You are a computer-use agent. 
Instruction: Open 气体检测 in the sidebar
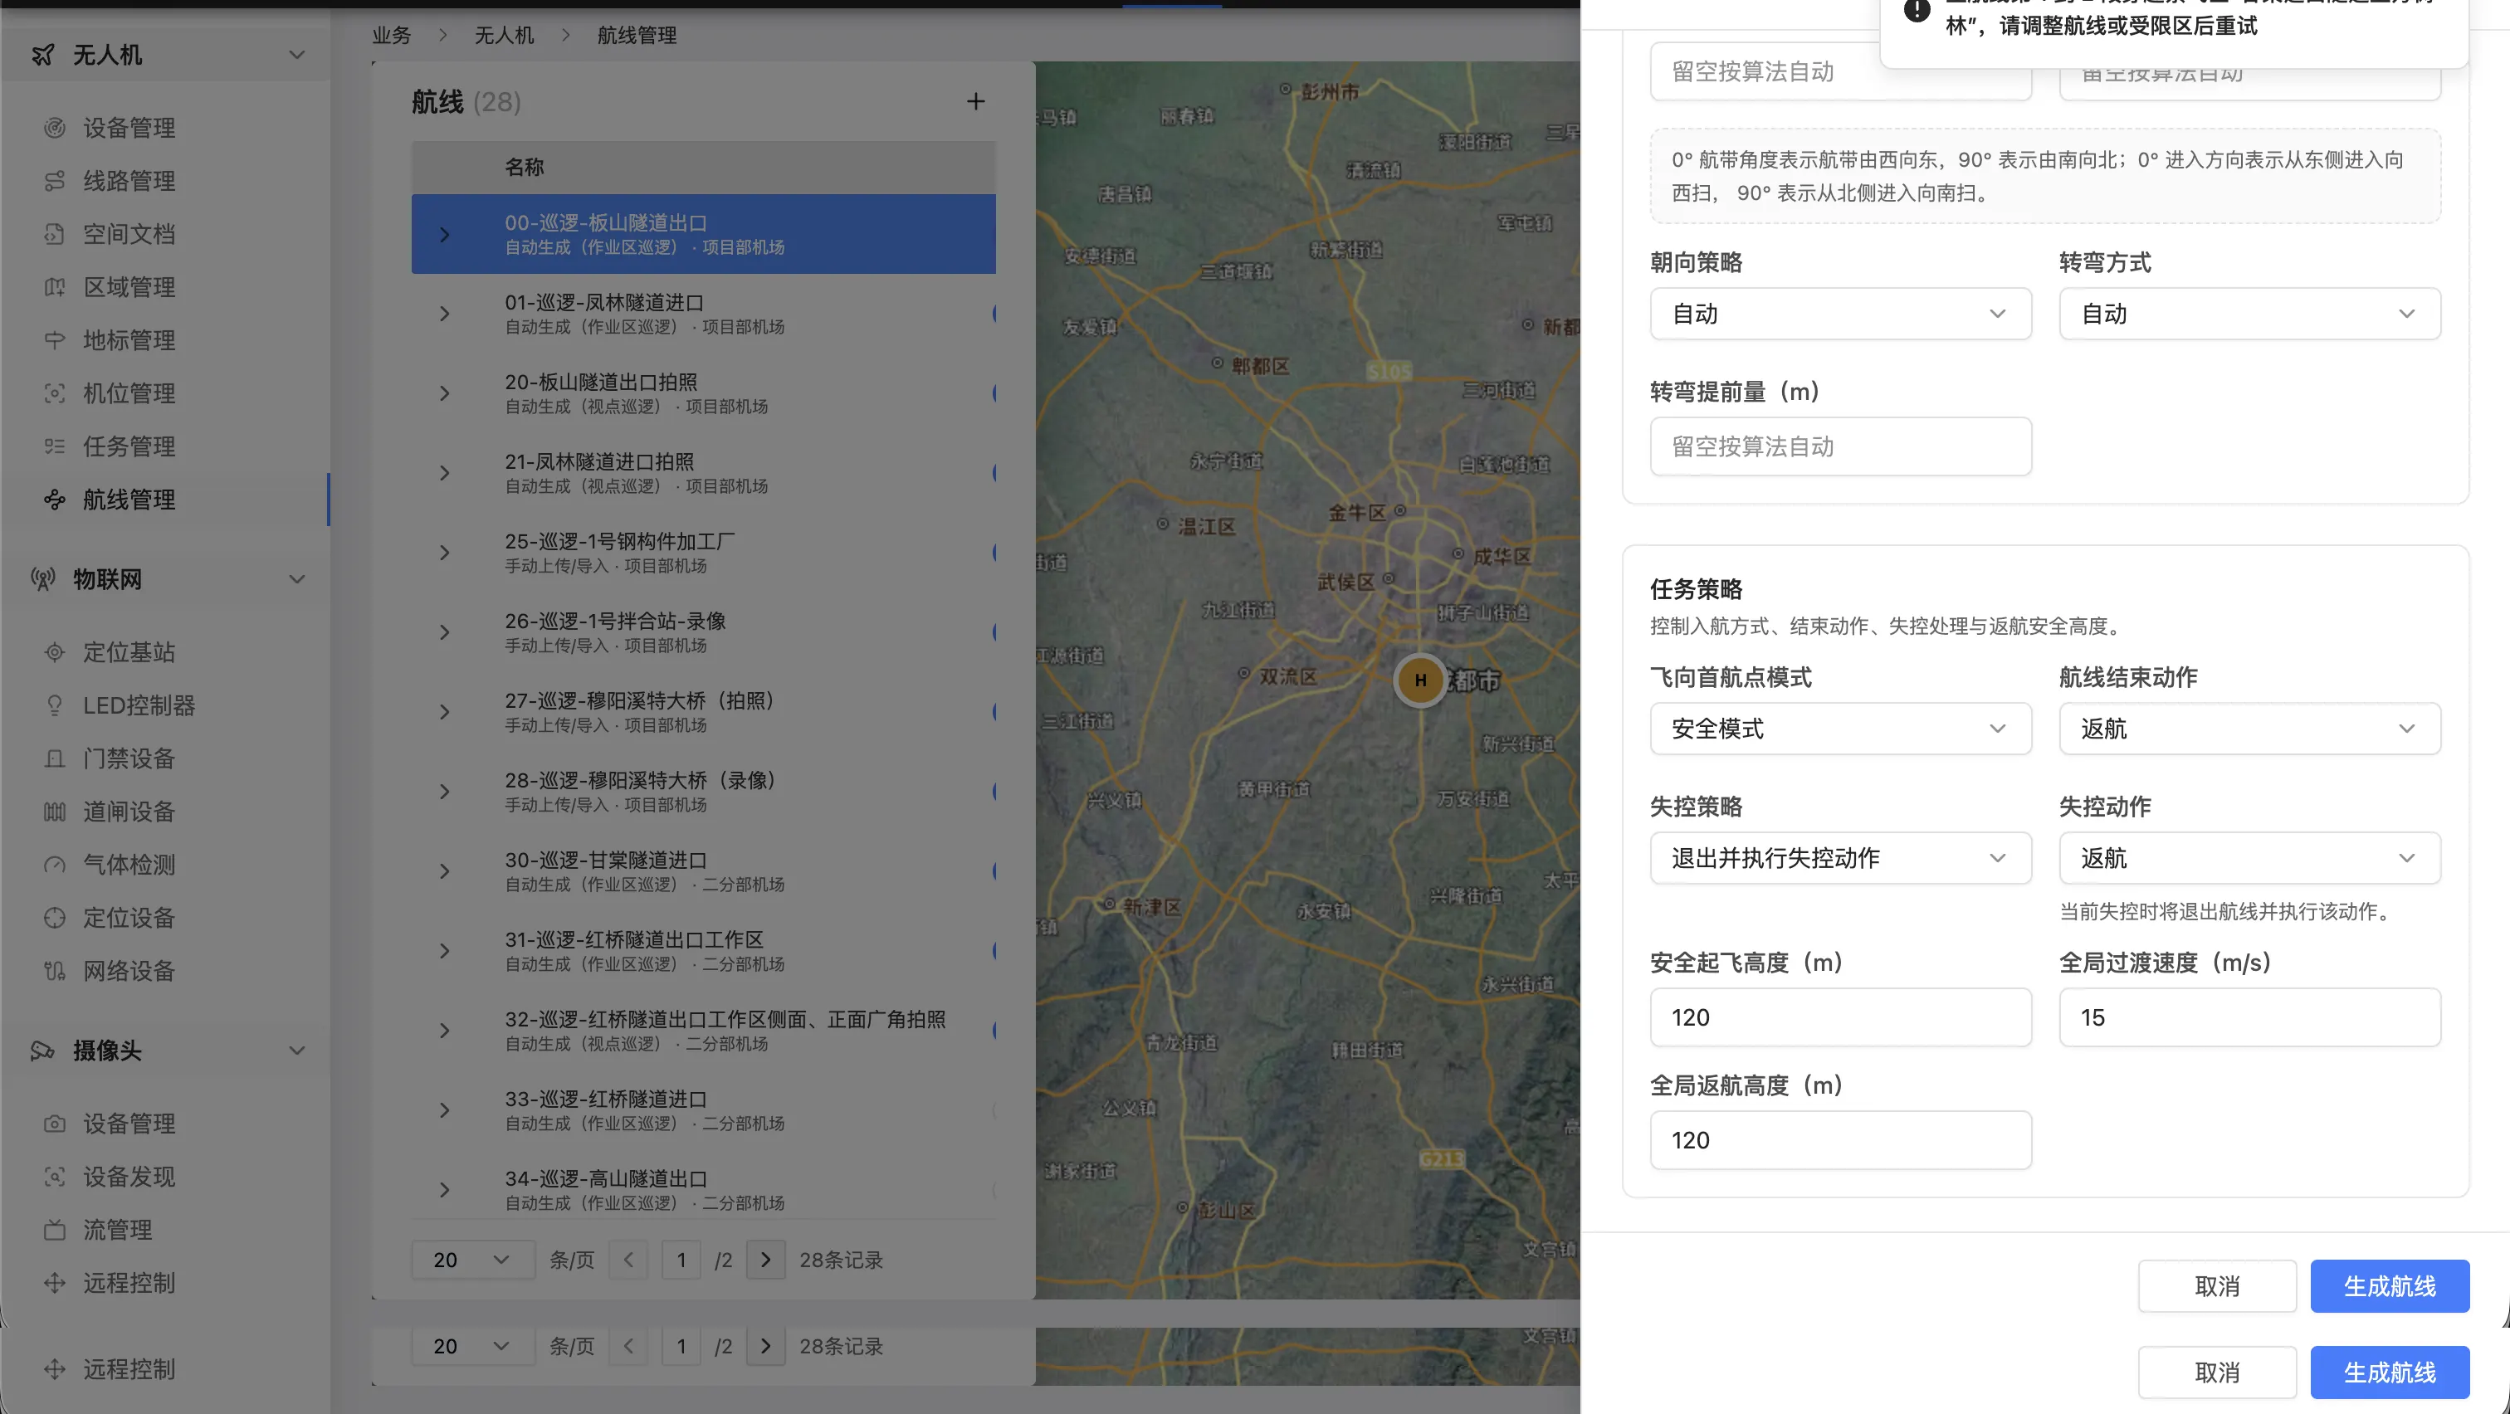(x=129, y=865)
